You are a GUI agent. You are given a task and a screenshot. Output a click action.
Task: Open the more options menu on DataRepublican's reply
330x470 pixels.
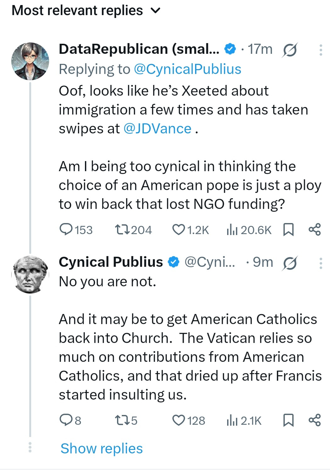tap(321, 50)
